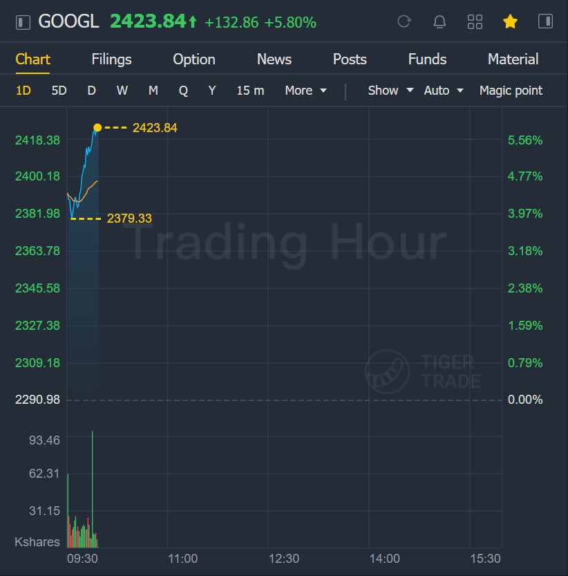Toggle the left sidebar panel icon
Screen dimensions: 568x576
coord(23,22)
